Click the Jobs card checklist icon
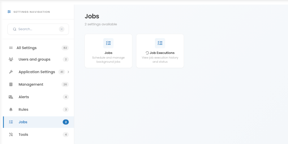Viewport: 288px width, 144px height. click(108, 43)
